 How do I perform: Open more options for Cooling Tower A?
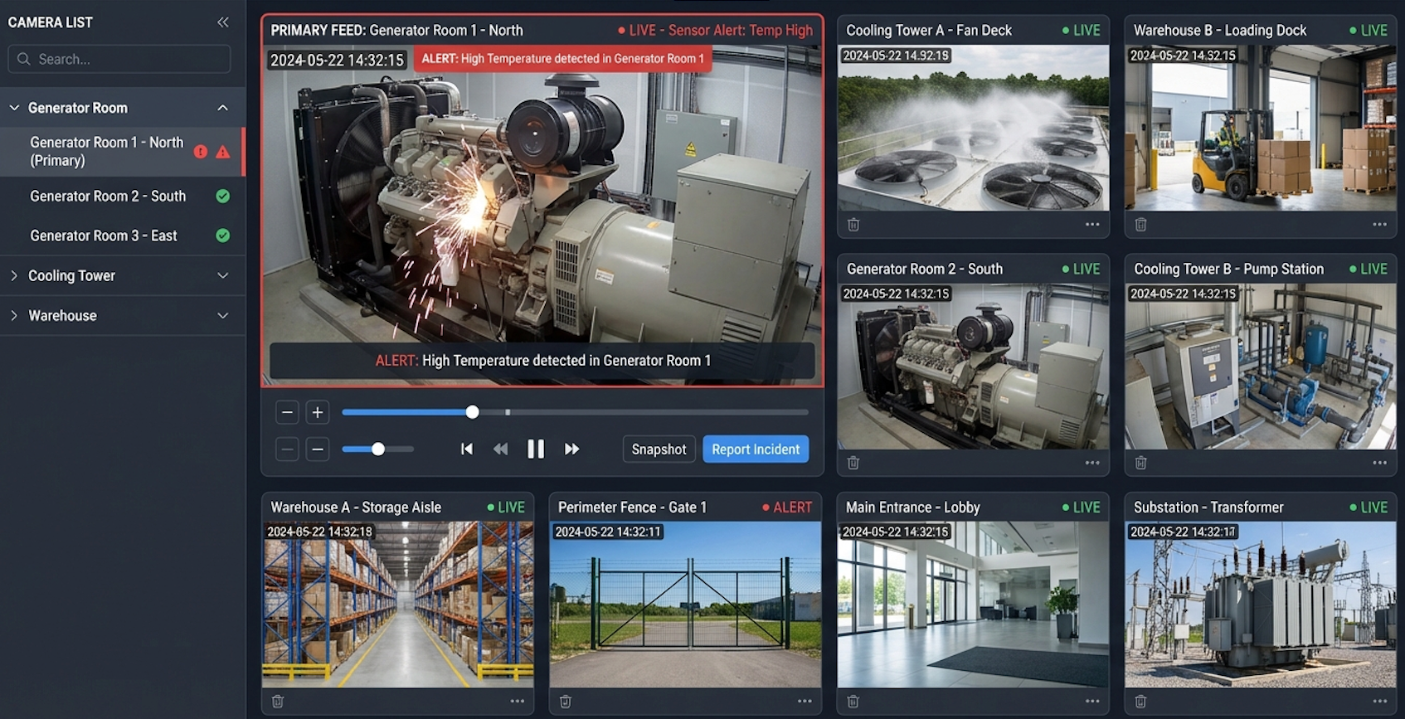1092,225
